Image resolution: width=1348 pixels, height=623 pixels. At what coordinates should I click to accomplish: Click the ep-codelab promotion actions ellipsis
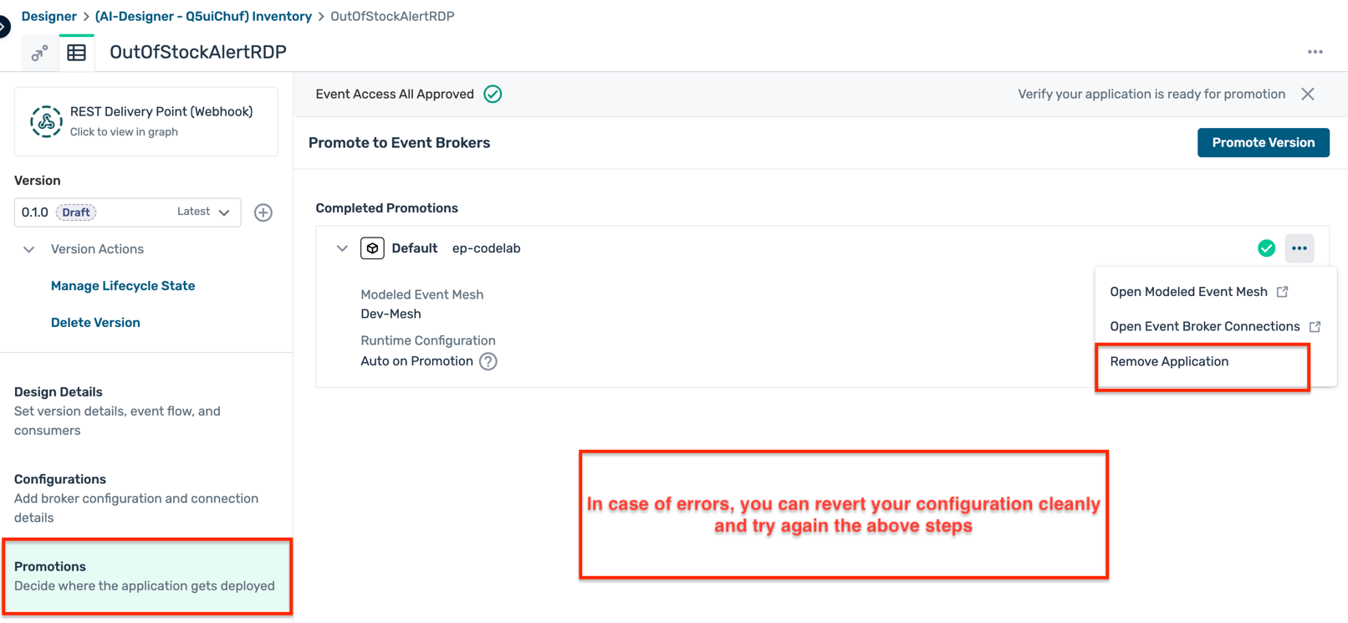click(x=1299, y=248)
